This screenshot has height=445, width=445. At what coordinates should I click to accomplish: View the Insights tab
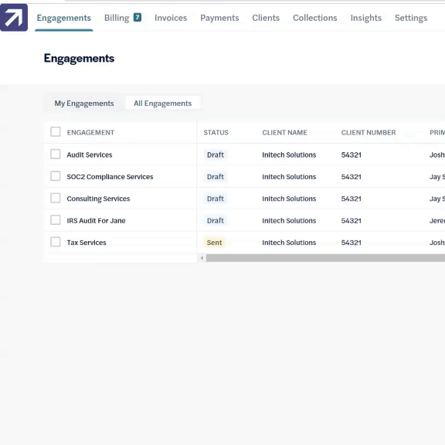click(366, 18)
